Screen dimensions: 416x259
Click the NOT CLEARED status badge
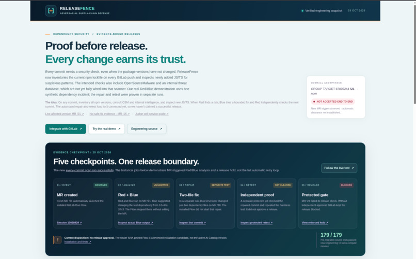pyautogui.click(x=283, y=185)
